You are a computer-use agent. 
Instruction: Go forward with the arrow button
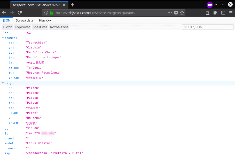tap(12, 13)
